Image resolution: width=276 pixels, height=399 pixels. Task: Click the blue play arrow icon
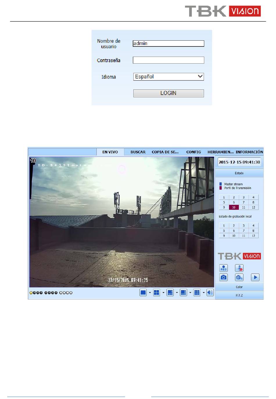coord(255,277)
